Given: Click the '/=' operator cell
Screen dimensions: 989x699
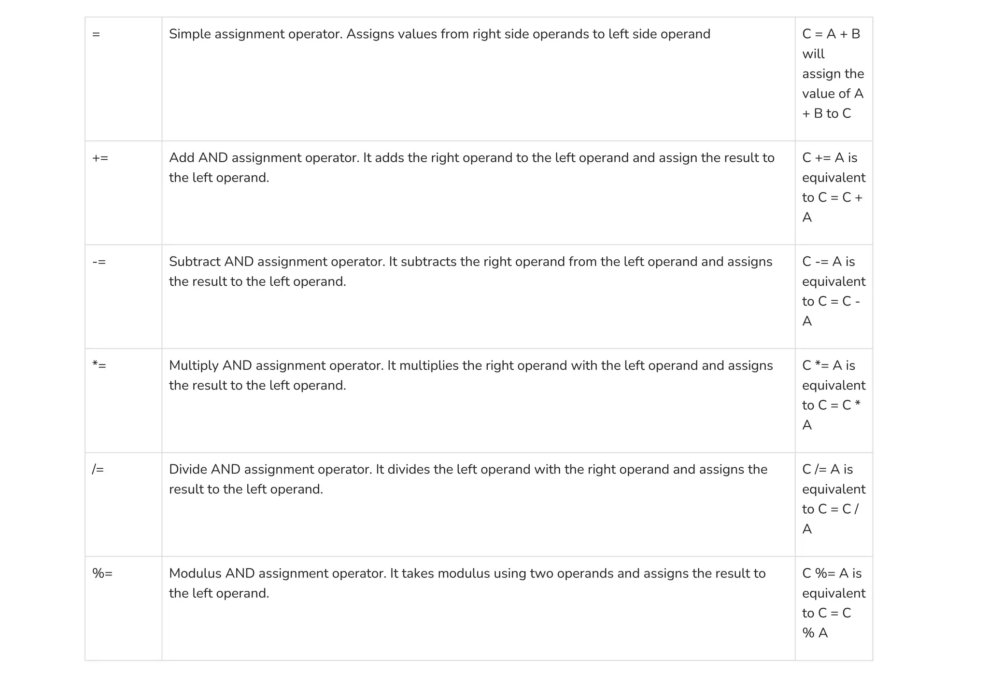Looking at the screenshot, I should [98, 470].
